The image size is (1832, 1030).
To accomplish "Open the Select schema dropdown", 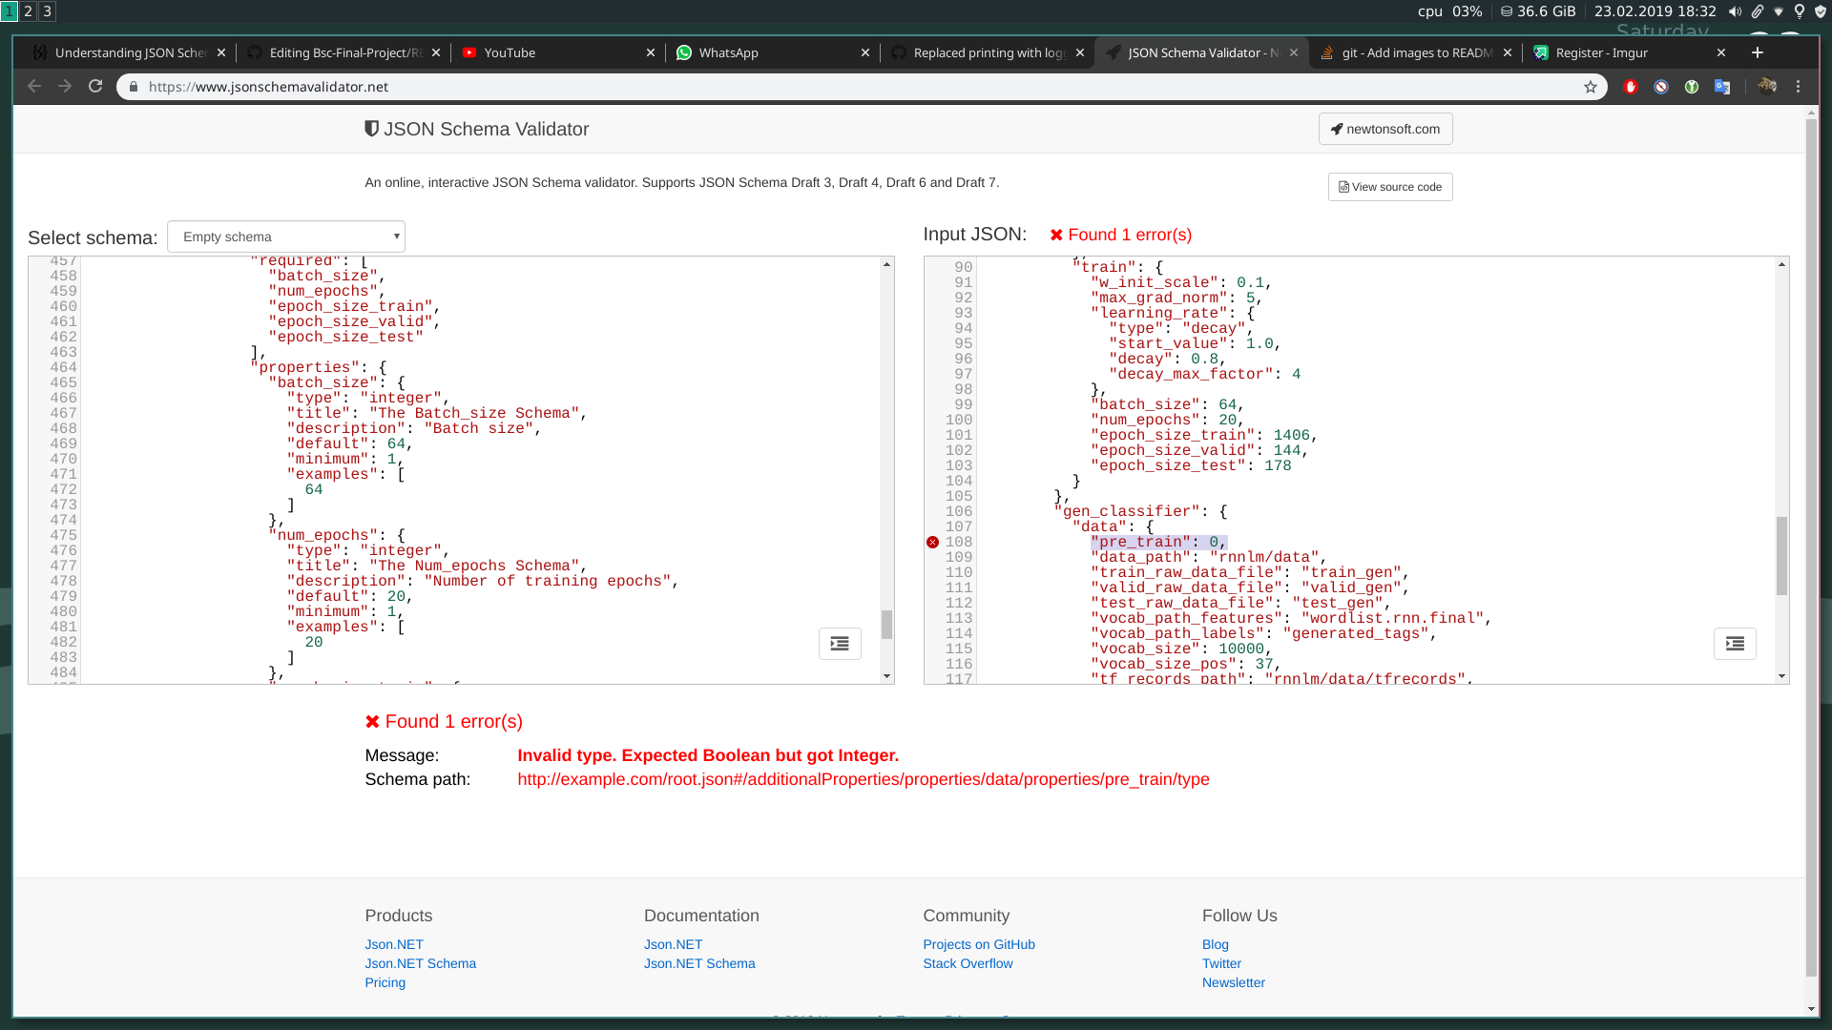I will [x=286, y=237].
